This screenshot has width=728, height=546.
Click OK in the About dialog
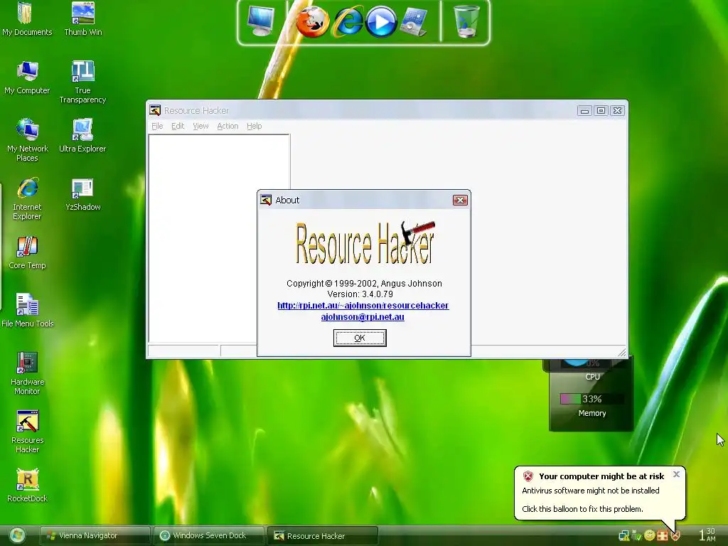pyautogui.click(x=360, y=338)
